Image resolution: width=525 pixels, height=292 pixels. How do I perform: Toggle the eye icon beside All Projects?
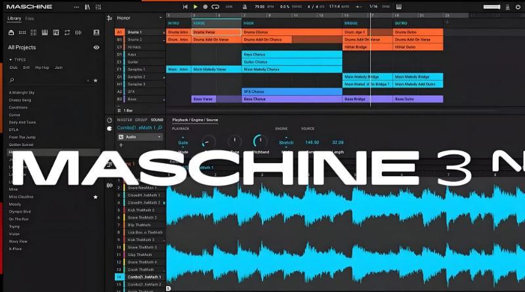click(x=96, y=47)
